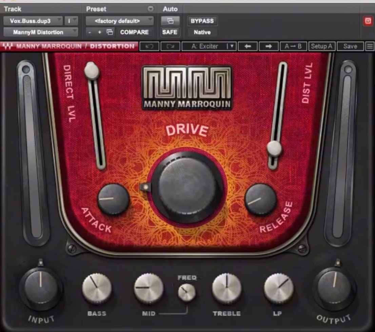Load next preset with right arrow
The image size is (375, 332).
pos(269,46)
